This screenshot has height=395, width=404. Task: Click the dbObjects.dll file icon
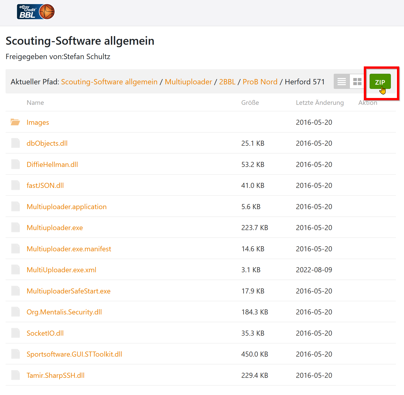(15, 143)
